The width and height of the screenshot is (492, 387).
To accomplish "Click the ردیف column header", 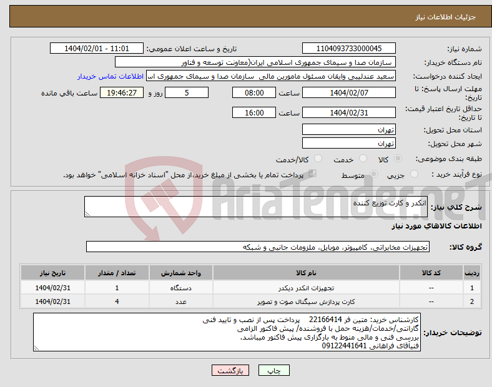I will pos(472,273).
